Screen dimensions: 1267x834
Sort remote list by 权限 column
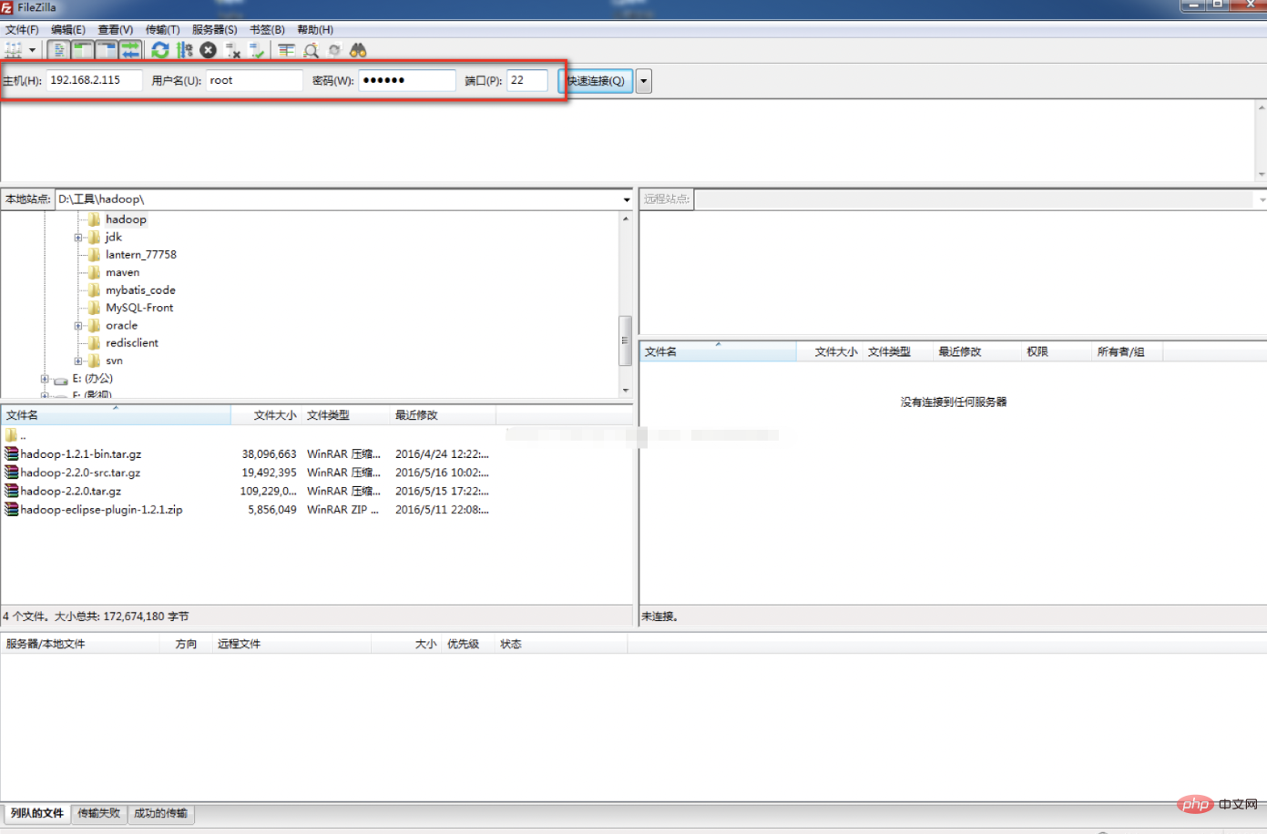pyautogui.click(x=1056, y=351)
